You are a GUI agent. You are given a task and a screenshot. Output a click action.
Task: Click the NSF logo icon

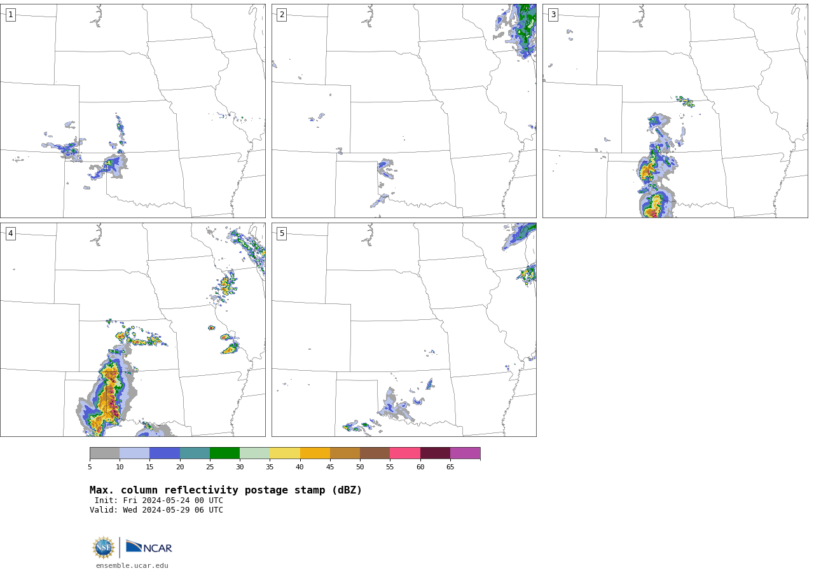click(104, 548)
